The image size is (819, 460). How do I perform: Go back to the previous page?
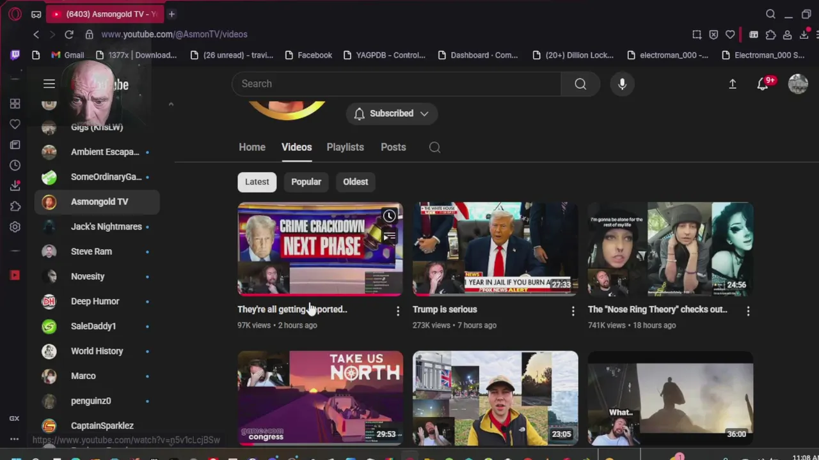36,34
